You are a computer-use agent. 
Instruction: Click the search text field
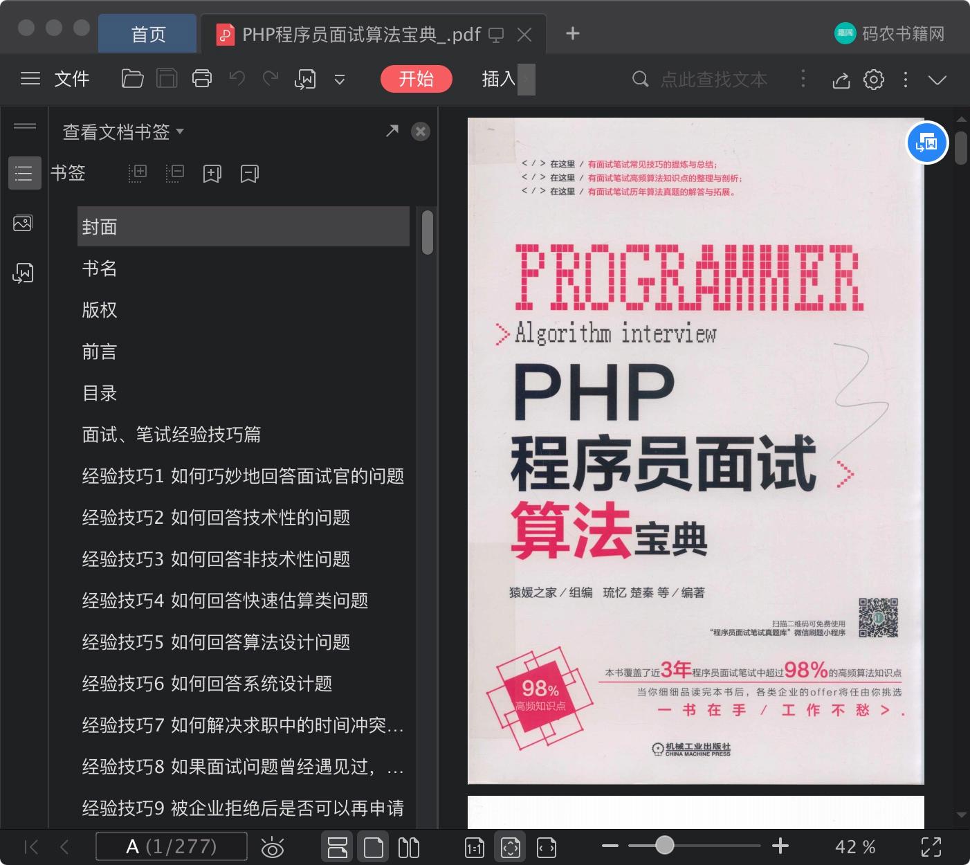coord(714,80)
